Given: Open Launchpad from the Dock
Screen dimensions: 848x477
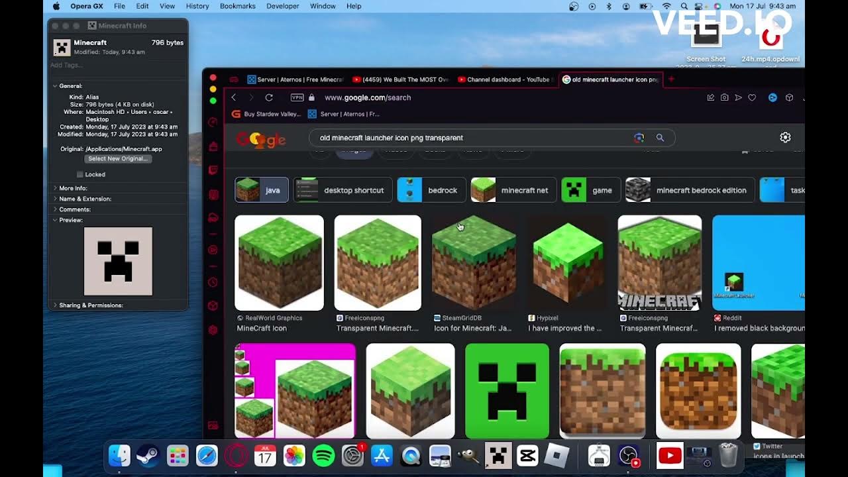Looking at the screenshot, I should (178, 456).
